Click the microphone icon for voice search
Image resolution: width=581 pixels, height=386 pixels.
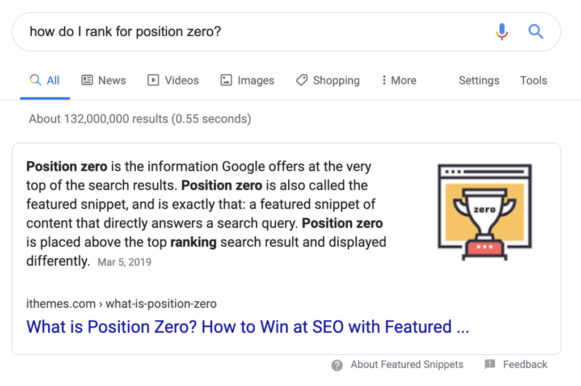click(502, 32)
